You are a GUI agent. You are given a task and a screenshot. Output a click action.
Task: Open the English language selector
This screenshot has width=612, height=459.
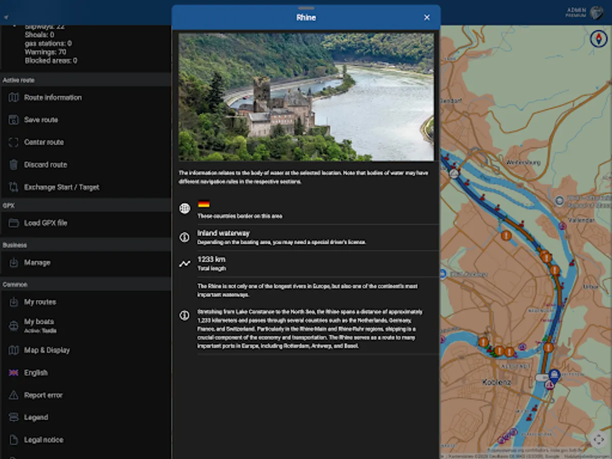pyautogui.click(x=13, y=373)
